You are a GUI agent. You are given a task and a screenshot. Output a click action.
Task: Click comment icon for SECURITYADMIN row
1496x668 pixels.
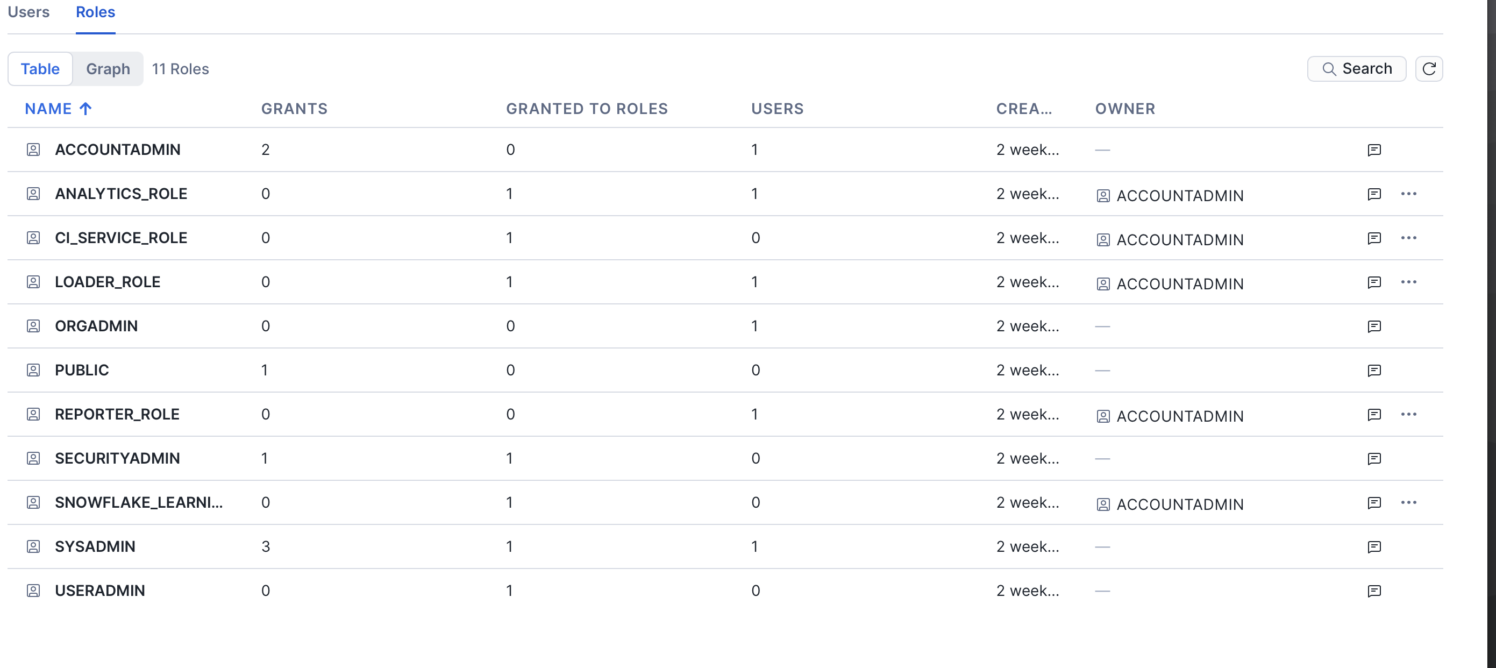[x=1373, y=459]
